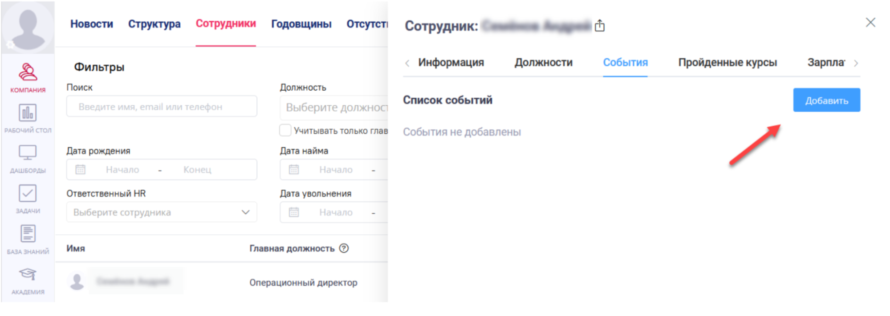
Task: Click Конец in Дата рождения range
Action: (197, 169)
